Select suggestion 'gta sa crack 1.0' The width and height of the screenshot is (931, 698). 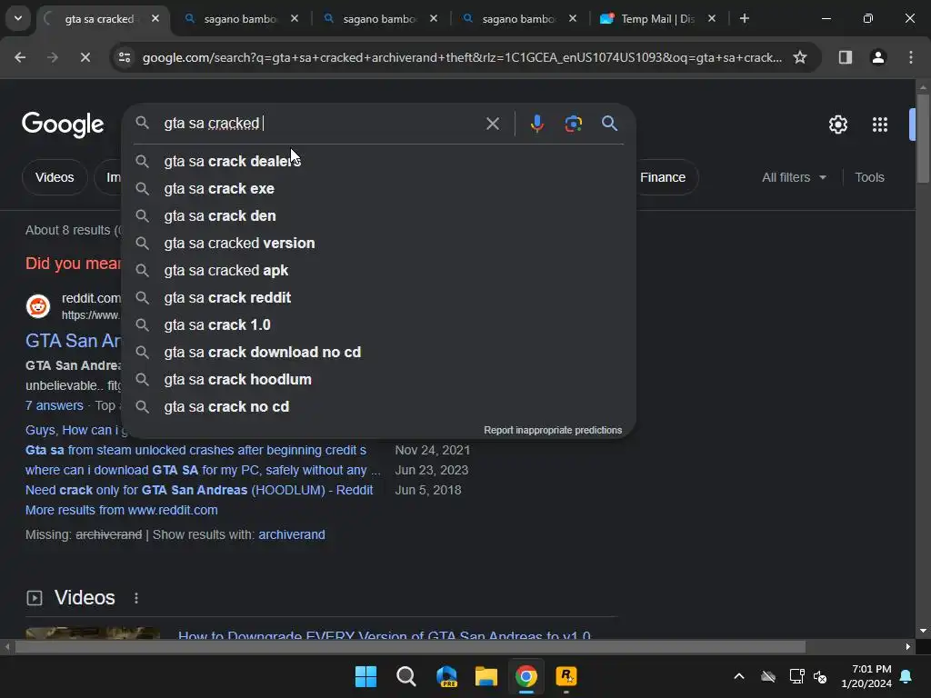378,325
